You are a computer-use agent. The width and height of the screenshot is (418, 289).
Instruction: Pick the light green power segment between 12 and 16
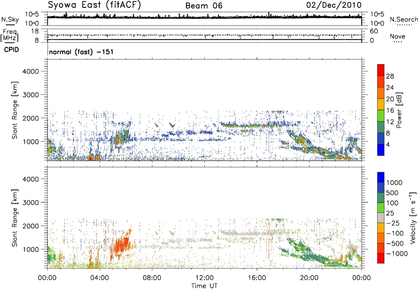click(381, 116)
